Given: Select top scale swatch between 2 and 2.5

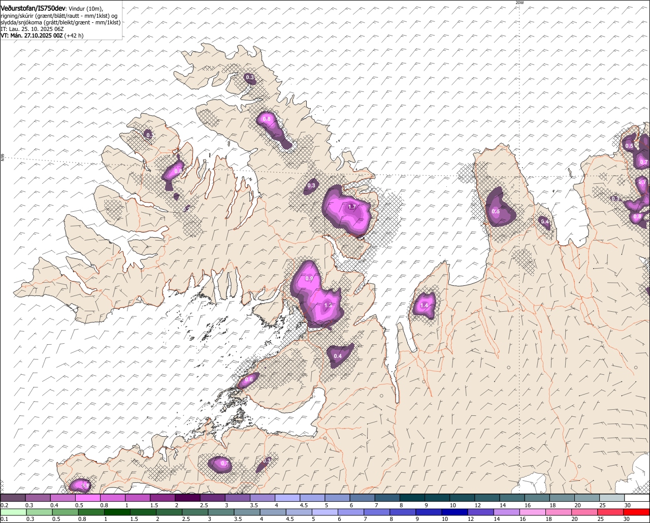Looking at the screenshot, I should [x=188, y=498].
